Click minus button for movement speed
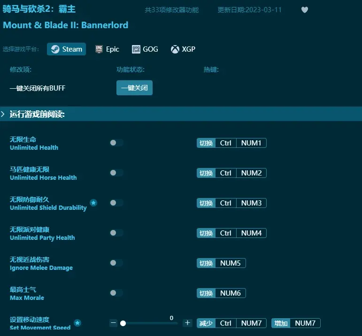Image resolution: width=362 pixels, height=336 pixels. coord(113,323)
